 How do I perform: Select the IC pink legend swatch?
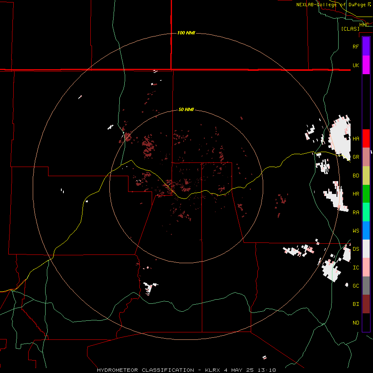(366, 267)
